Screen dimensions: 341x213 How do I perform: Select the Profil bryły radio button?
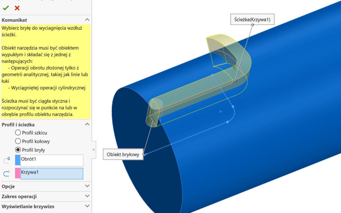tap(18, 150)
